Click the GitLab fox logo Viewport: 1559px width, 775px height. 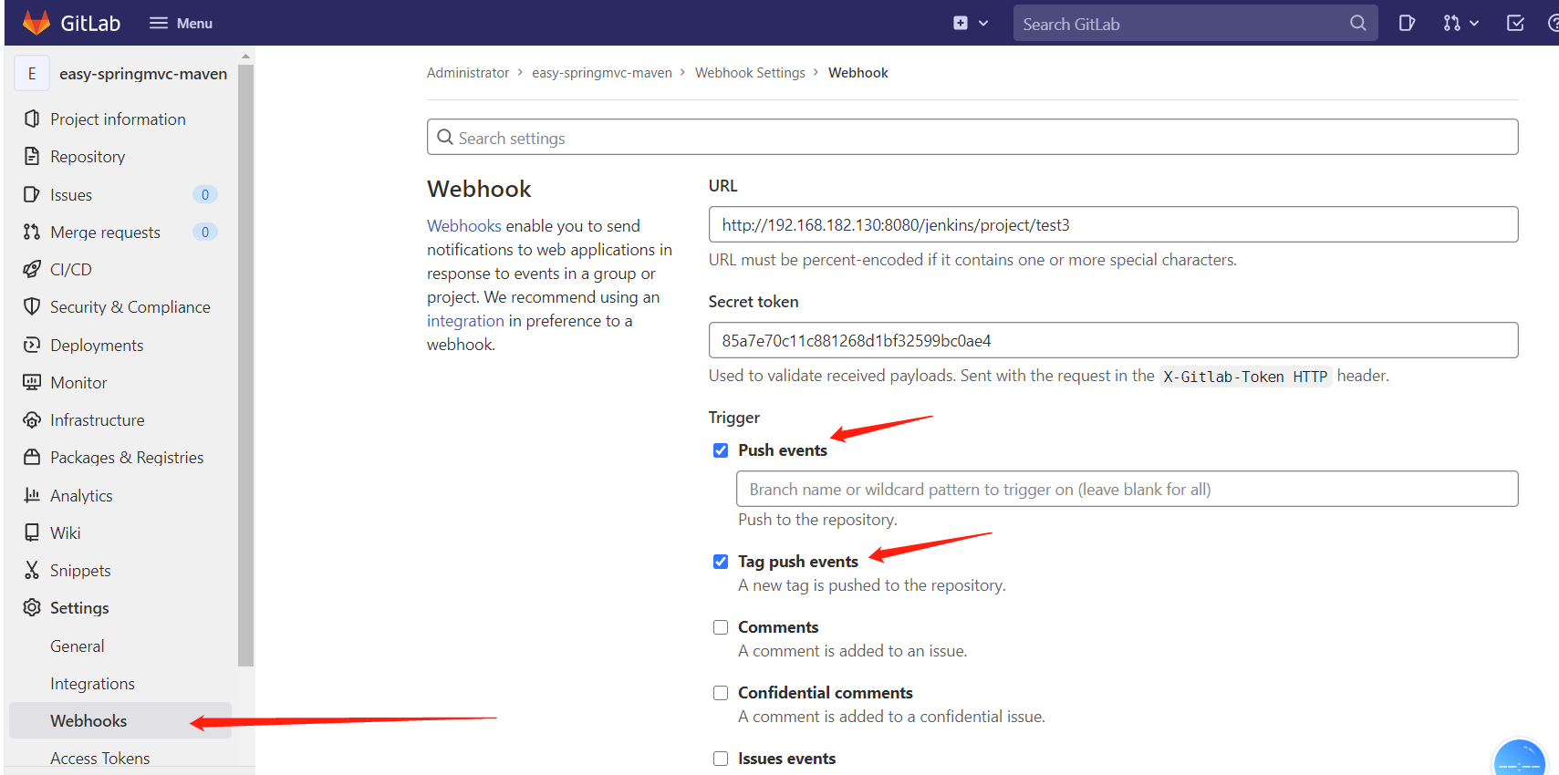pyautogui.click(x=36, y=23)
